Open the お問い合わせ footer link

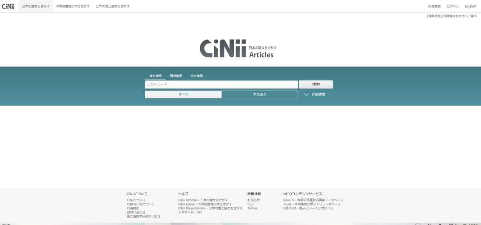[136, 212]
